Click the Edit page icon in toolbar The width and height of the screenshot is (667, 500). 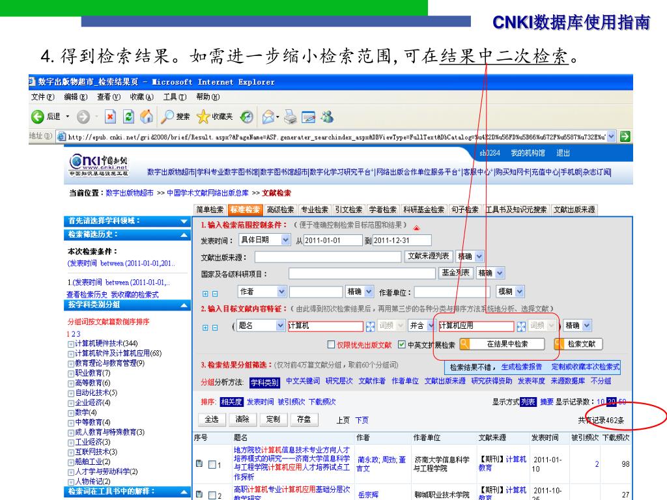point(308,117)
